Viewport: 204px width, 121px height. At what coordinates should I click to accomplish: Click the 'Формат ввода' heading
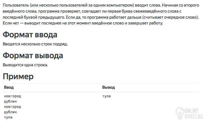30,35
